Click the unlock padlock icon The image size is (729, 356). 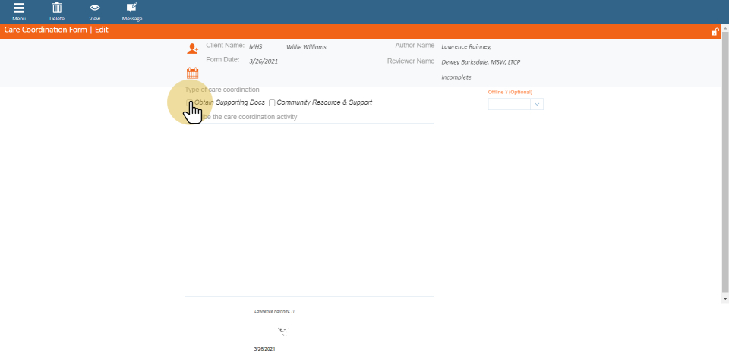pyautogui.click(x=715, y=32)
